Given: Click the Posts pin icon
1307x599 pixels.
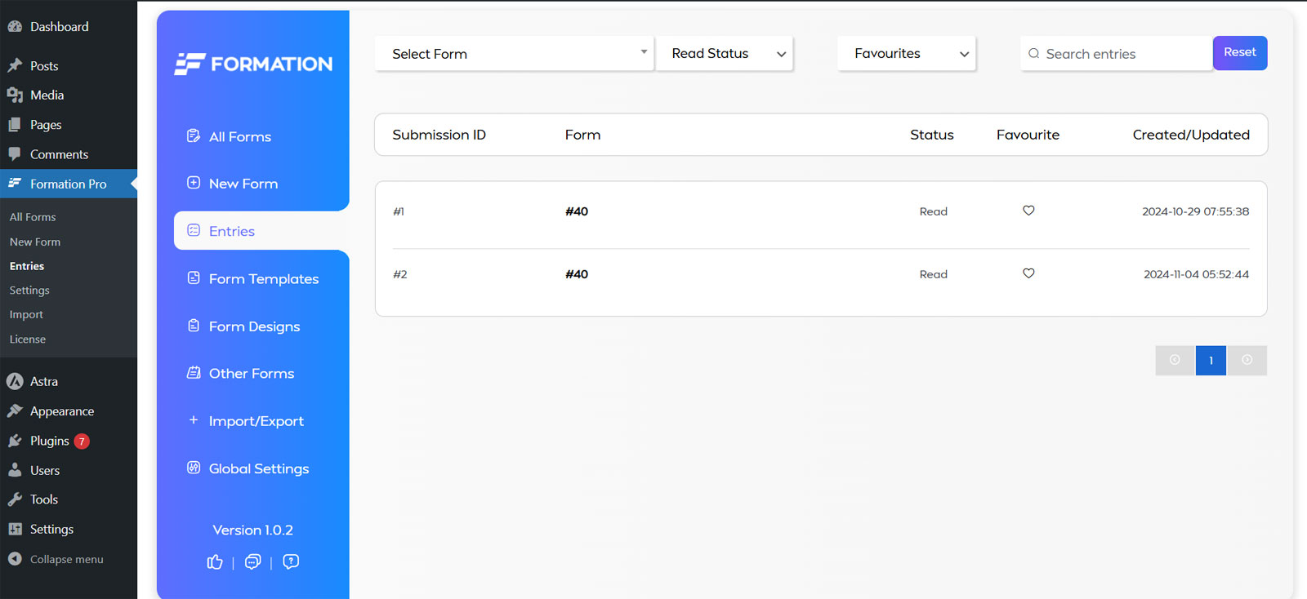Looking at the screenshot, I should (x=15, y=65).
